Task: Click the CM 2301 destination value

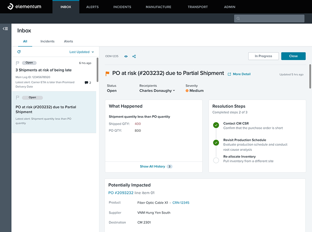Action: click(x=144, y=222)
